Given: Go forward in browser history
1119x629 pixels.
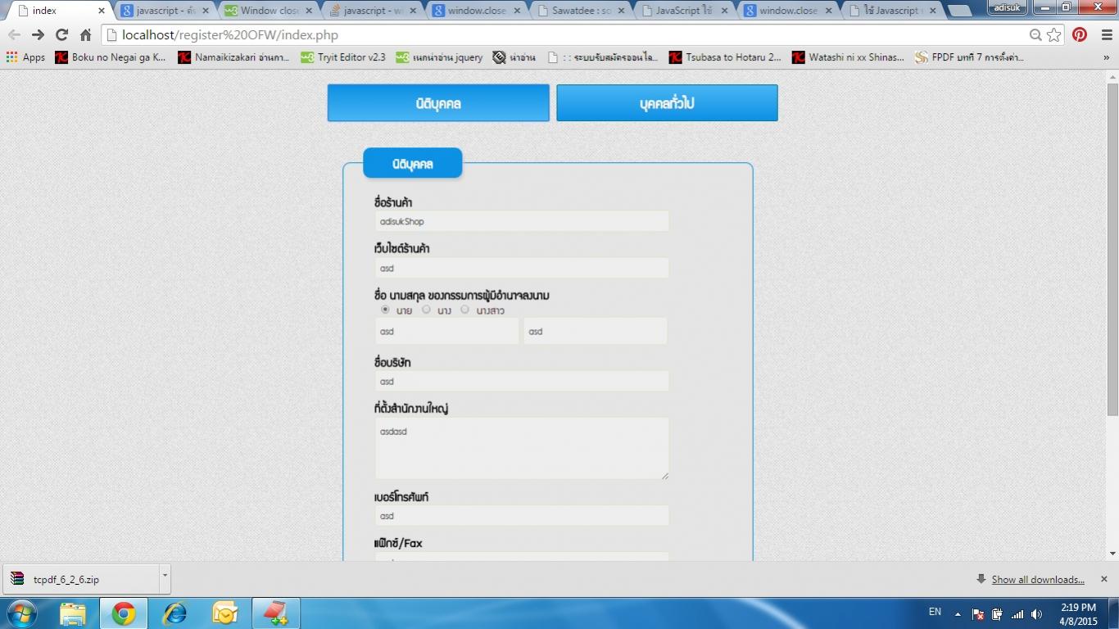Looking at the screenshot, I should [x=38, y=35].
